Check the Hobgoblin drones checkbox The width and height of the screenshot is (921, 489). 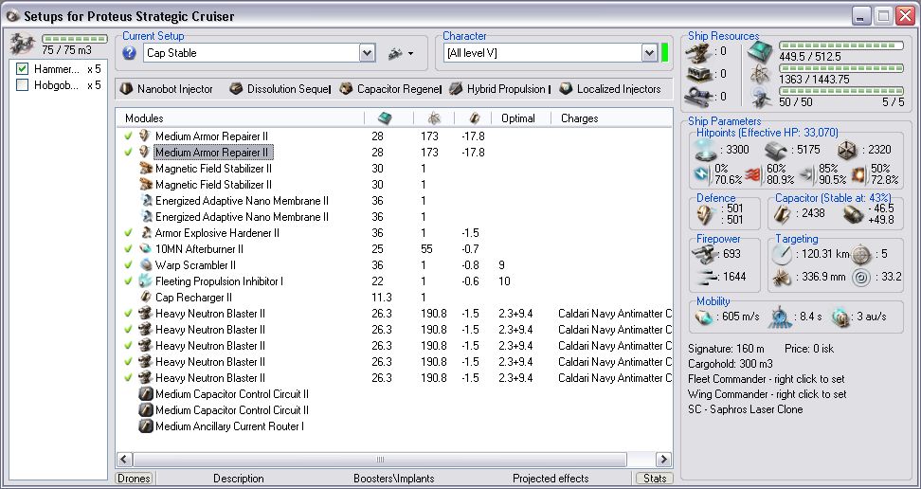23,85
